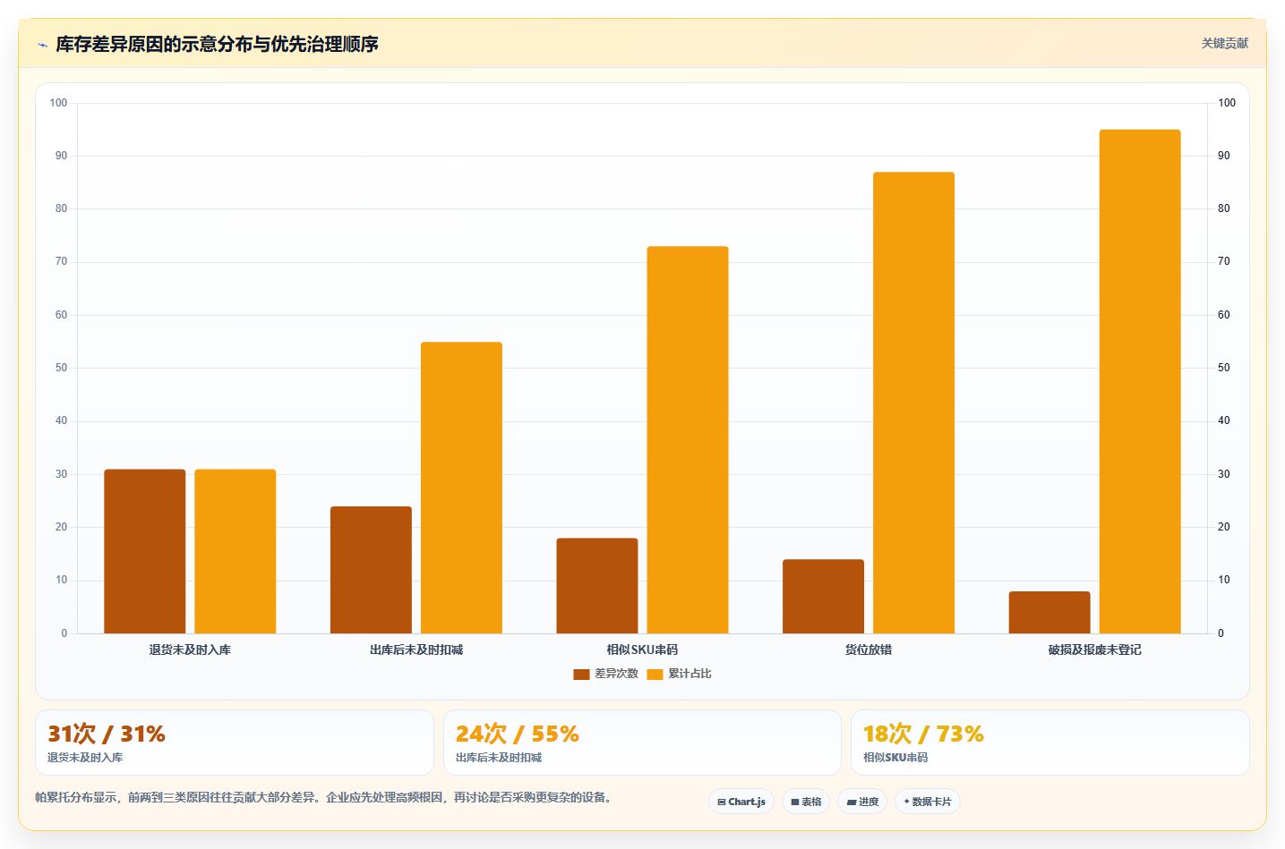The height and width of the screenshot is (849, 1285).
Task: Click the 累计占比 legend color box
Action: 655,674
